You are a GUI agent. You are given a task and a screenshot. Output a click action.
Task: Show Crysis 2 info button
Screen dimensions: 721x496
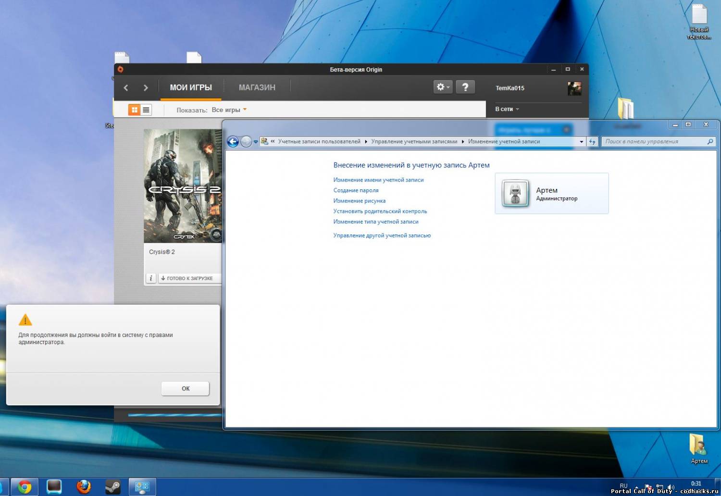pos(151,278)
